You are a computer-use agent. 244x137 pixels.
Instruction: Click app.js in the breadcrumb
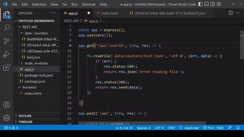[x=93, y=21]
